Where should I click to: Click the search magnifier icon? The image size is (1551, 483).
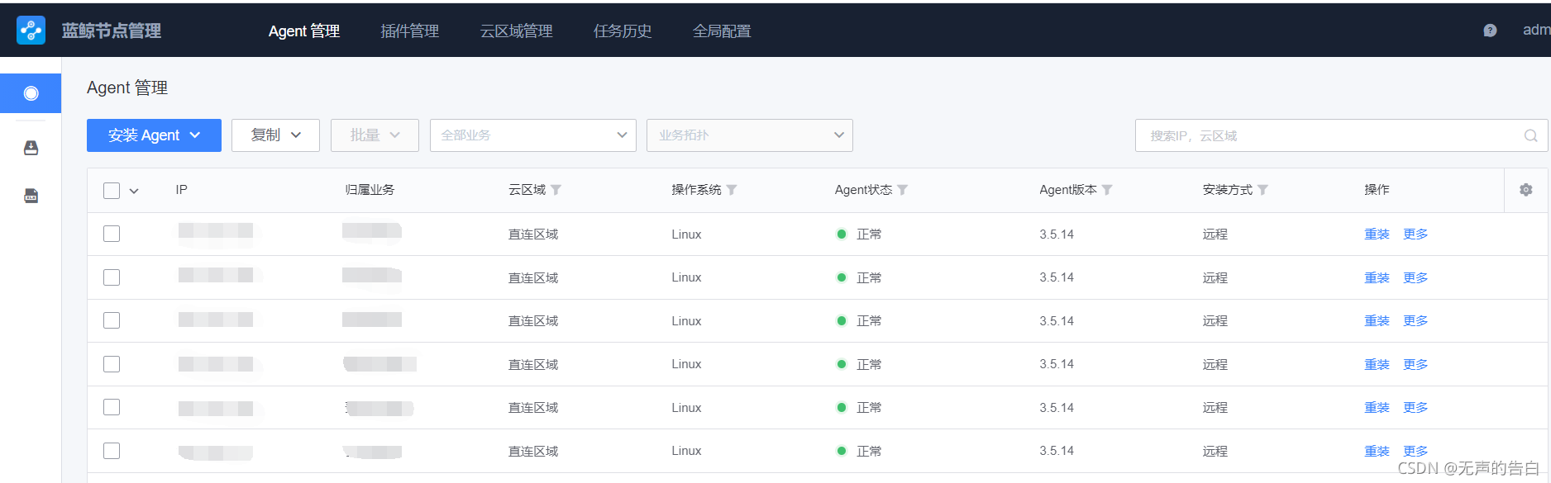[1530, 135]
